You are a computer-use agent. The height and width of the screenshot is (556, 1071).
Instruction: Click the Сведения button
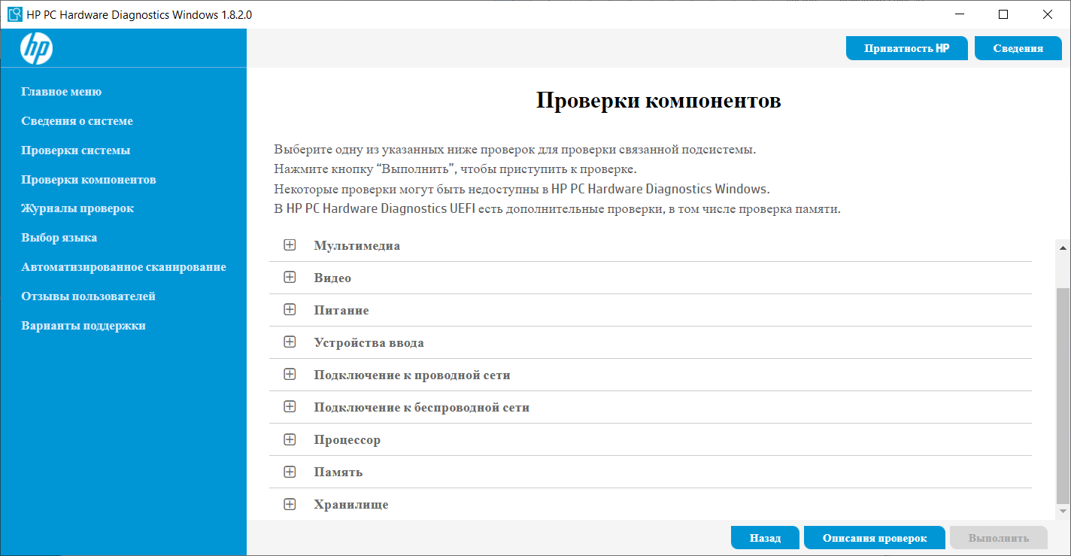coord(1018,48)
